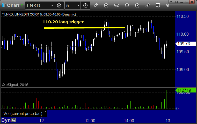The height and width of the screenshot is (124, 197).
Task: Click the date label 13 on time axis
Action: (168, 121)
